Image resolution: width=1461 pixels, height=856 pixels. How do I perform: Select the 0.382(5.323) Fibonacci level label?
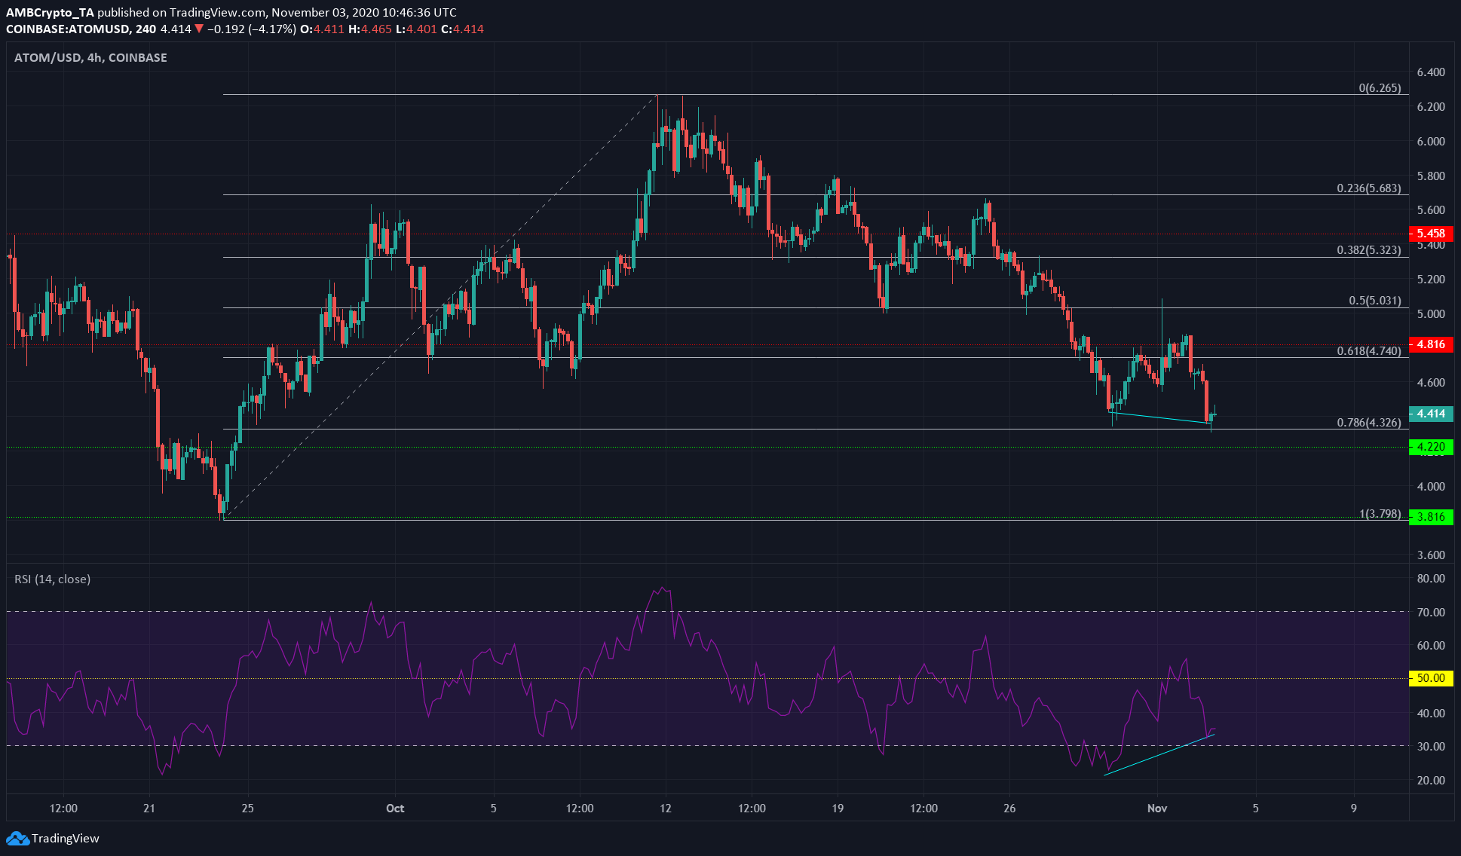point(1369,250)
